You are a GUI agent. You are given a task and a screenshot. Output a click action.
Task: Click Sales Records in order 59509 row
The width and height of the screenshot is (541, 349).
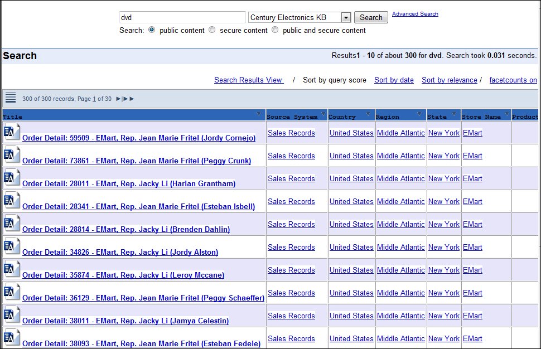(291, 133)
